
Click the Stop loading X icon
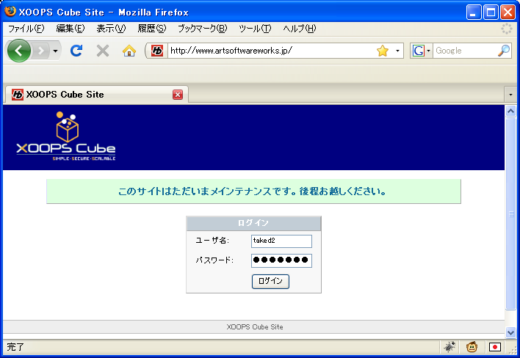point(103,51)
